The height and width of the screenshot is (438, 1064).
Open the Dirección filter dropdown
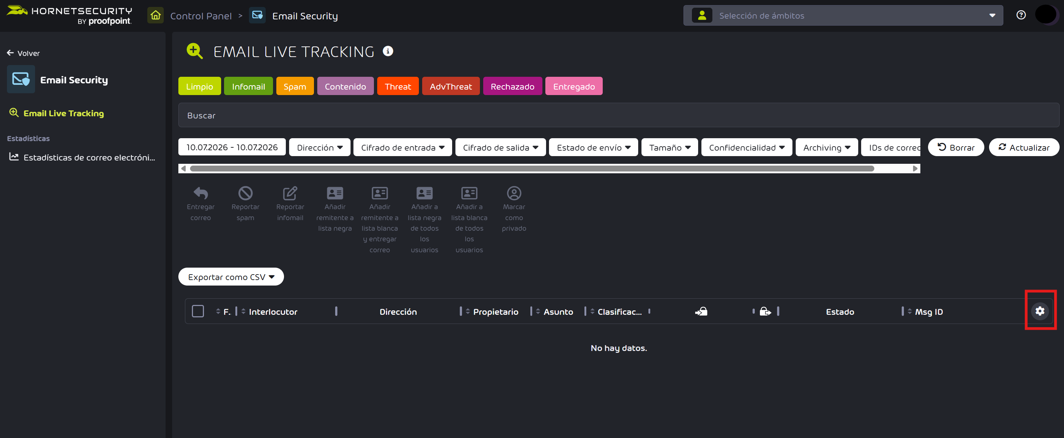[x=320, y=147]
